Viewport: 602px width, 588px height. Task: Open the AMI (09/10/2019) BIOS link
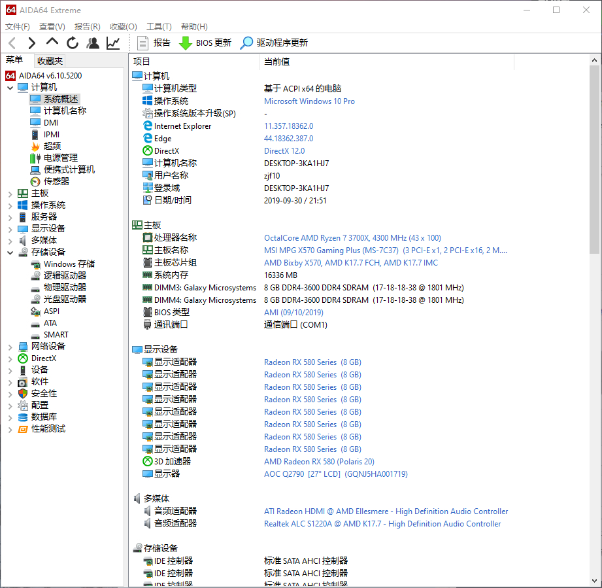point(293,313)
